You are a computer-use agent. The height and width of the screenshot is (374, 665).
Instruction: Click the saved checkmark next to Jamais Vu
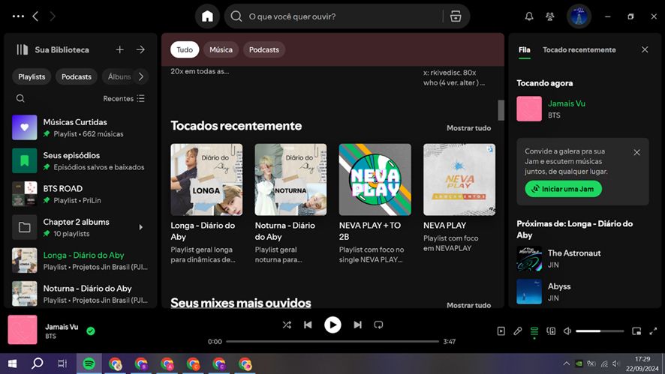91,331
